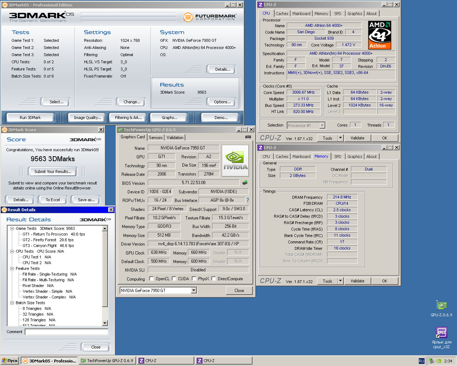Click the scroll down arrow in Result Details
Screen dimensions: 457x366
105,323
